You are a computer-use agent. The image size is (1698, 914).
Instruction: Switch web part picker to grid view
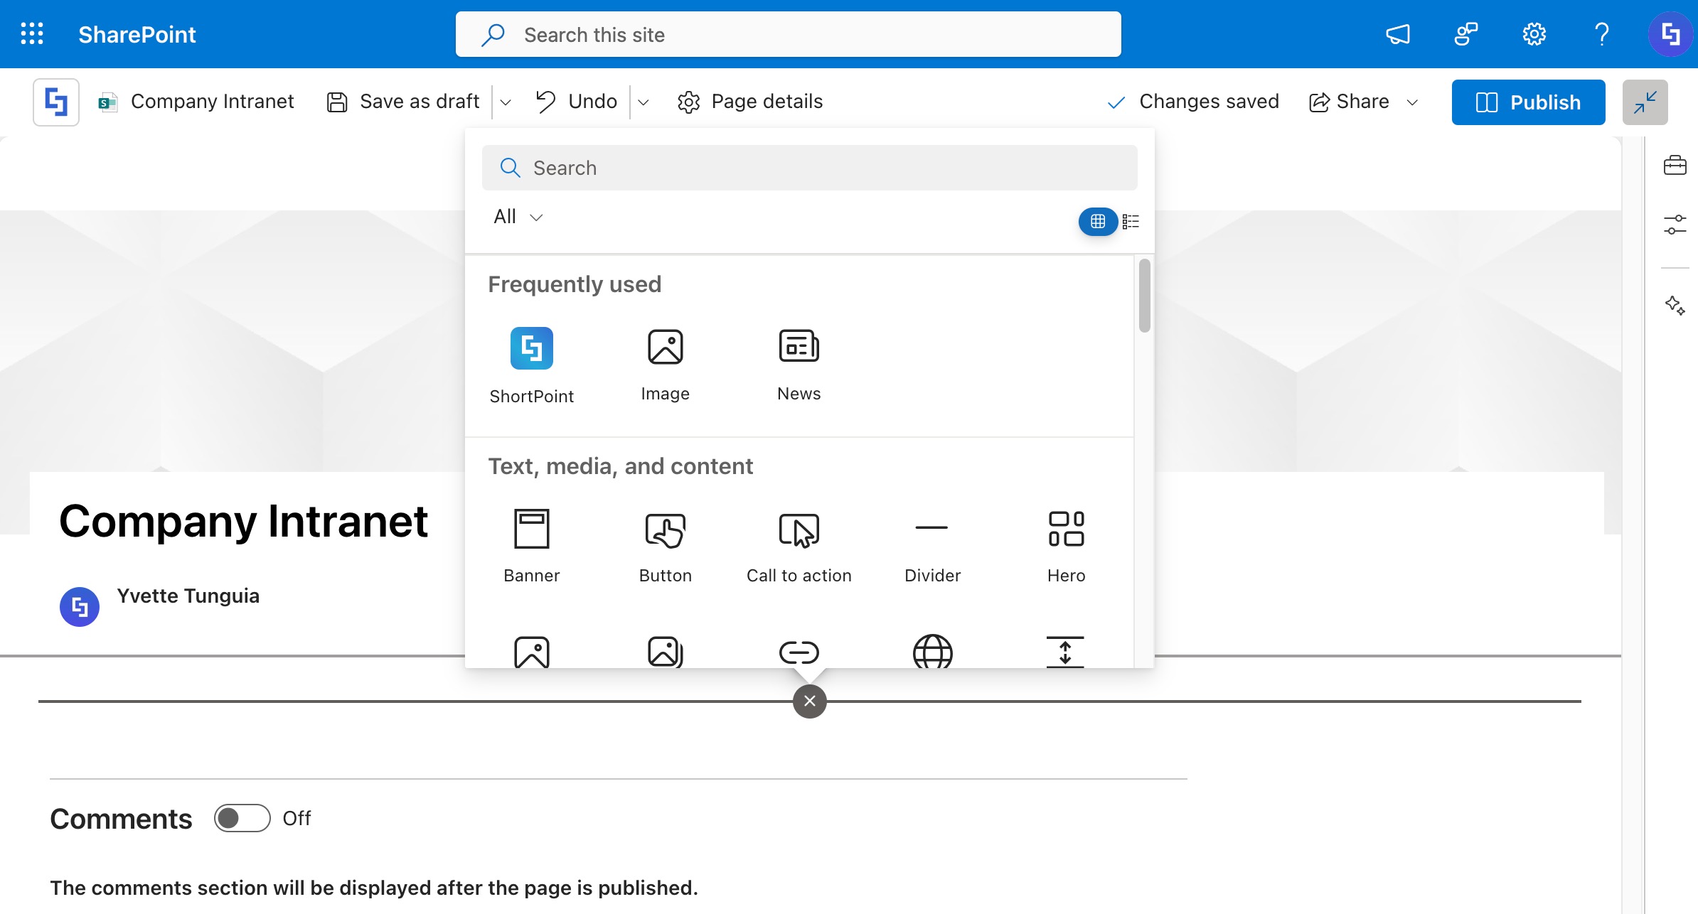[x=1097, y=222]
